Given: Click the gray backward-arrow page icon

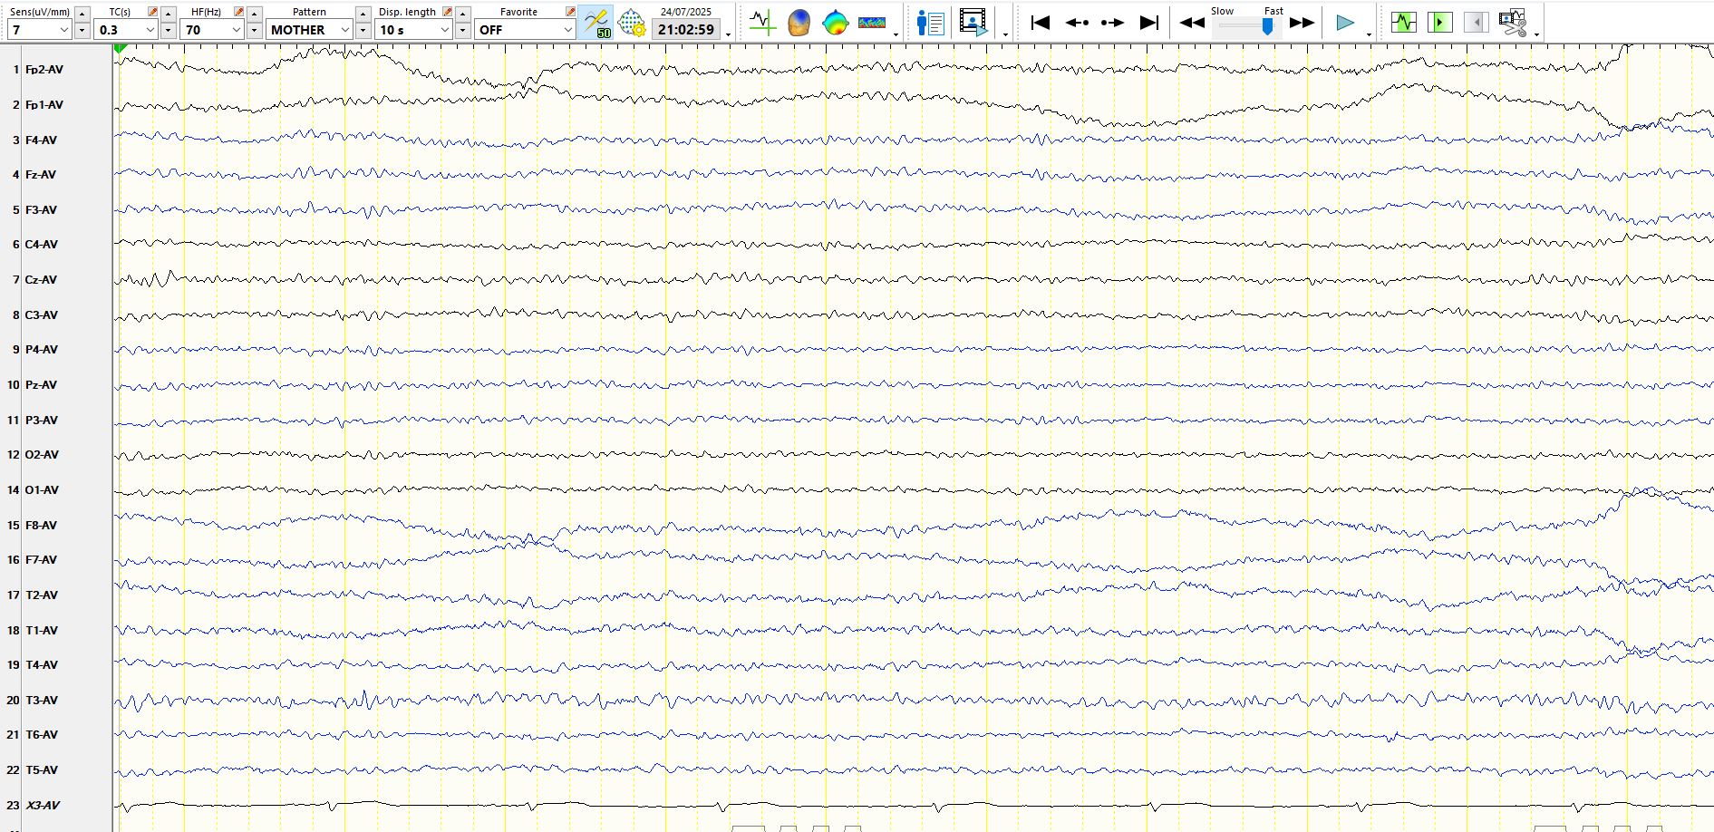Looking at the screenshot, I should click(x=1476, y=22).
